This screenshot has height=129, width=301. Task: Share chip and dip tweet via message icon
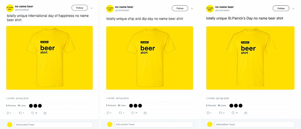click(145, 113)
